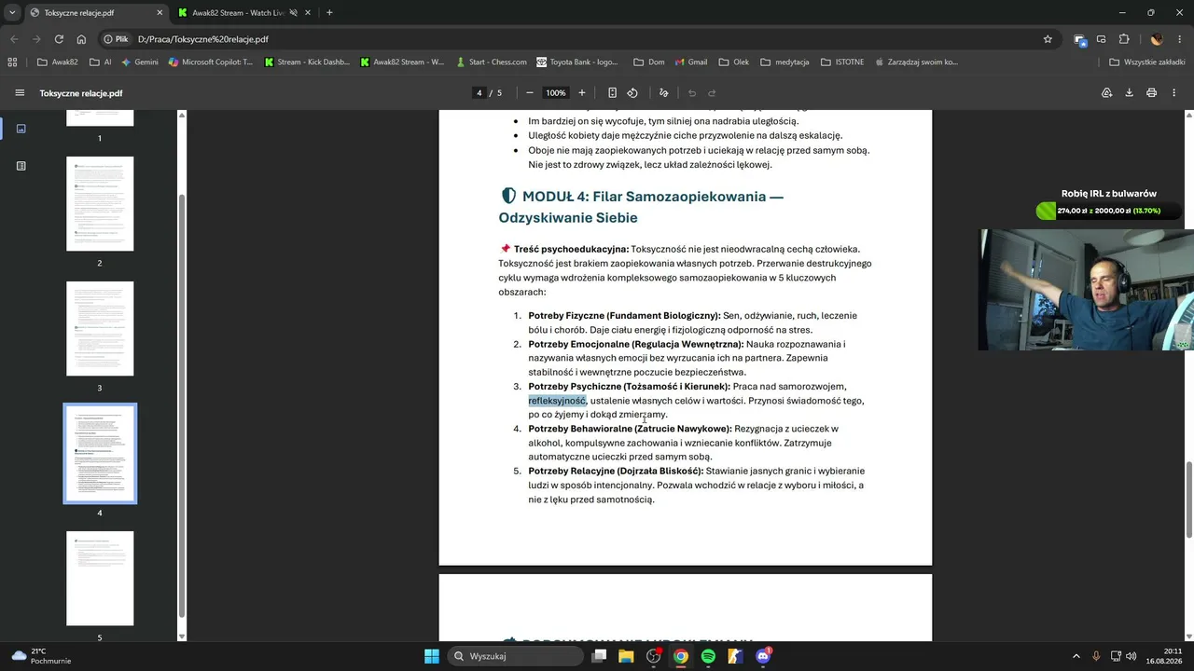Screen dimensions: 1194x671
Task: Open the Chrome profile avatar
Action: click(1157, 39)
